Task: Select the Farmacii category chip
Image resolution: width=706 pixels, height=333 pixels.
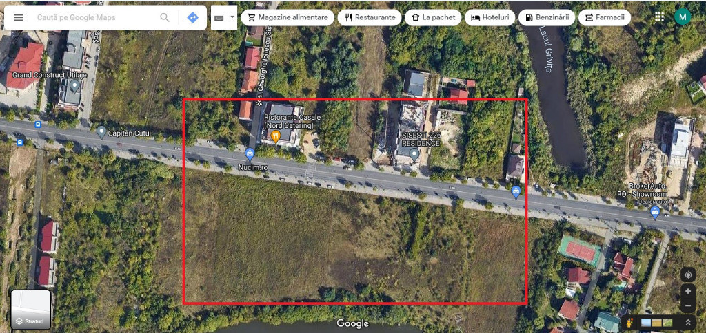Action: 604,17
